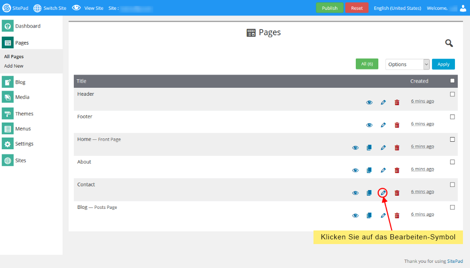Click the Sites globe icon
This screenshot has height=268, width=470.
(8, 160)
